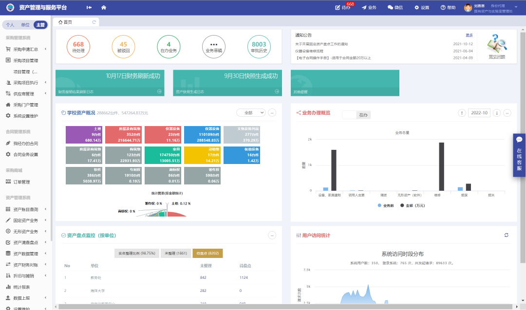
Task: Toggle the 在办 switch in 业务办理概览
Action: [356, 115]
